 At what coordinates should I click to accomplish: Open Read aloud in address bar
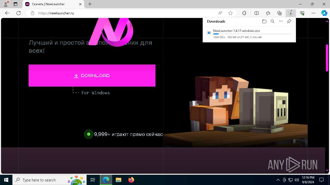[220, 13]
